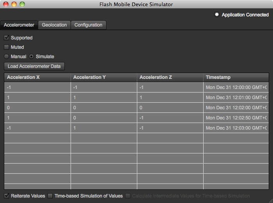Click the Load Accelerometer Data button
This screenshot has width=273, height=203.
click(x=34, y=66)
